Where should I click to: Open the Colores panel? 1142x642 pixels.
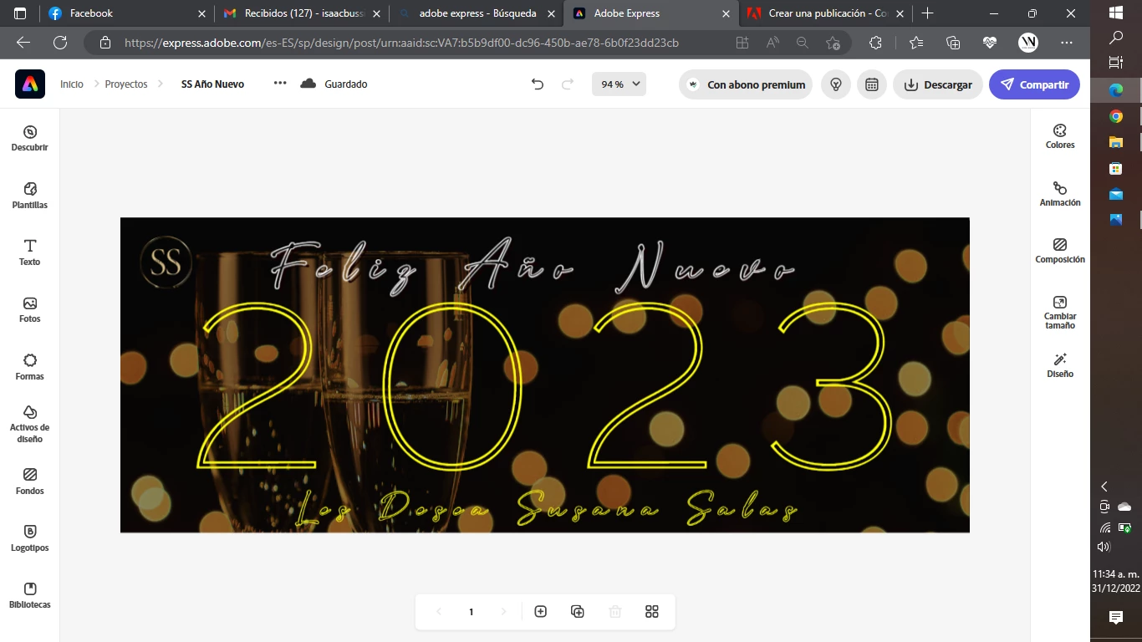point(1060,136)
